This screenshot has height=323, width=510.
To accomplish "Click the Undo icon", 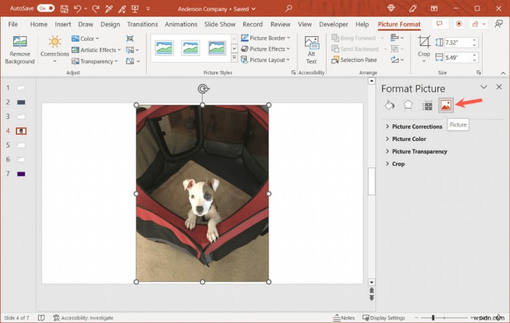I will click(x=78, y=9).
